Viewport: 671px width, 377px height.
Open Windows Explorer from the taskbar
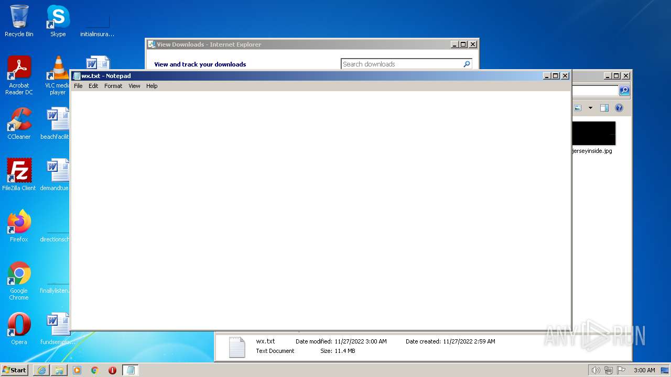point(59,370)
